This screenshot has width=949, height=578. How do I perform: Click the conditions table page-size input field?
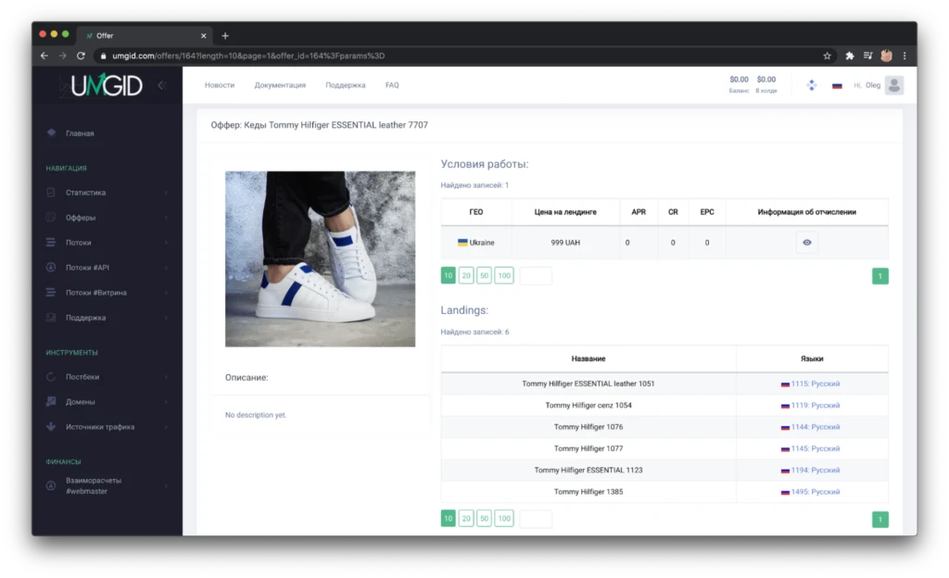(536, 276)
